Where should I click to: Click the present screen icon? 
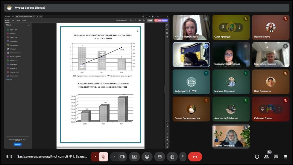[x=134, y=157]
